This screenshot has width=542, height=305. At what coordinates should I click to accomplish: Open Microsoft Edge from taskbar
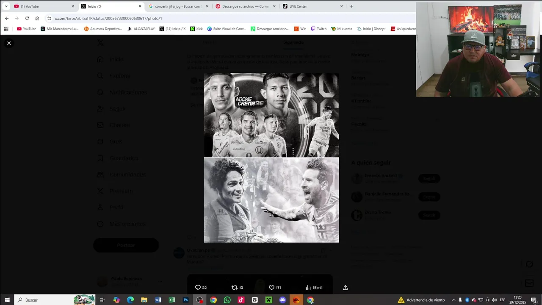[x=130, y=300]
